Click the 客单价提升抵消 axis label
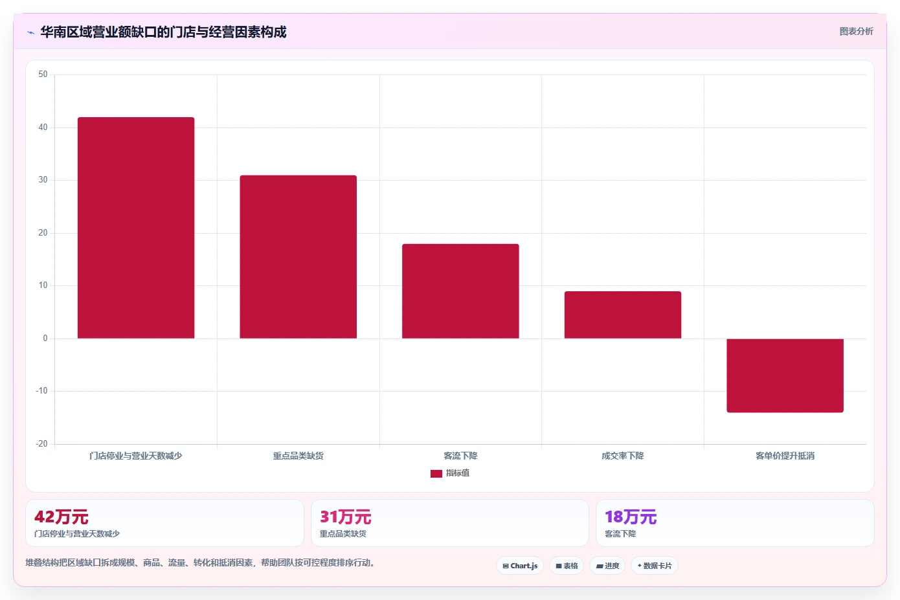Viewport: 900px width, 600px height. (785, 456)
